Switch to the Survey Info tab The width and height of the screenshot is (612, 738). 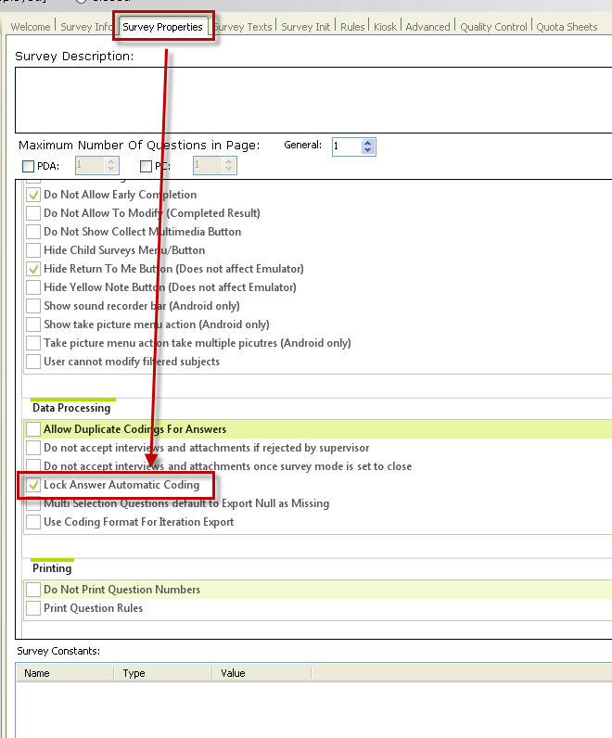[86, 27]
